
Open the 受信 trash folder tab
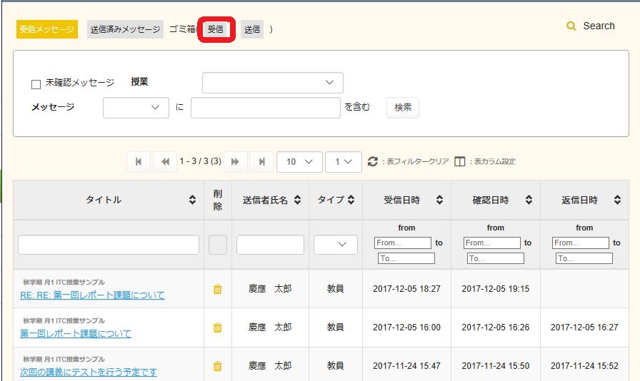pyautogui.click(x=216, y=30)
